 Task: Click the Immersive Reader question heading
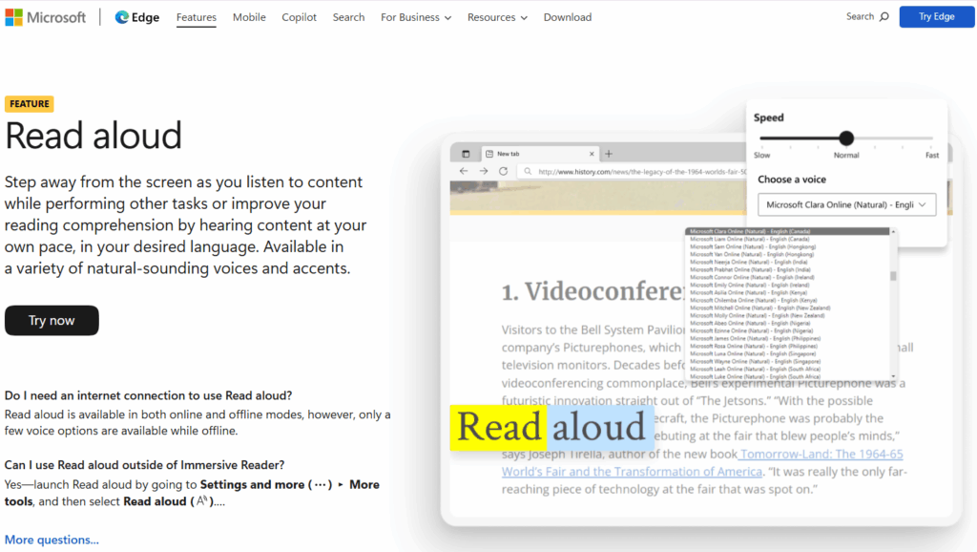145,465
